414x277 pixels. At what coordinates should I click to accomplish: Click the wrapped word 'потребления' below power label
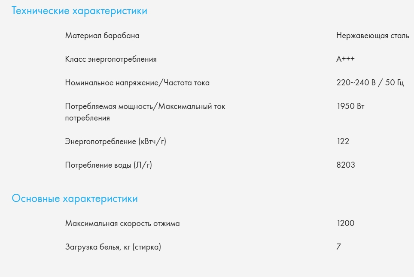[87, 118]
